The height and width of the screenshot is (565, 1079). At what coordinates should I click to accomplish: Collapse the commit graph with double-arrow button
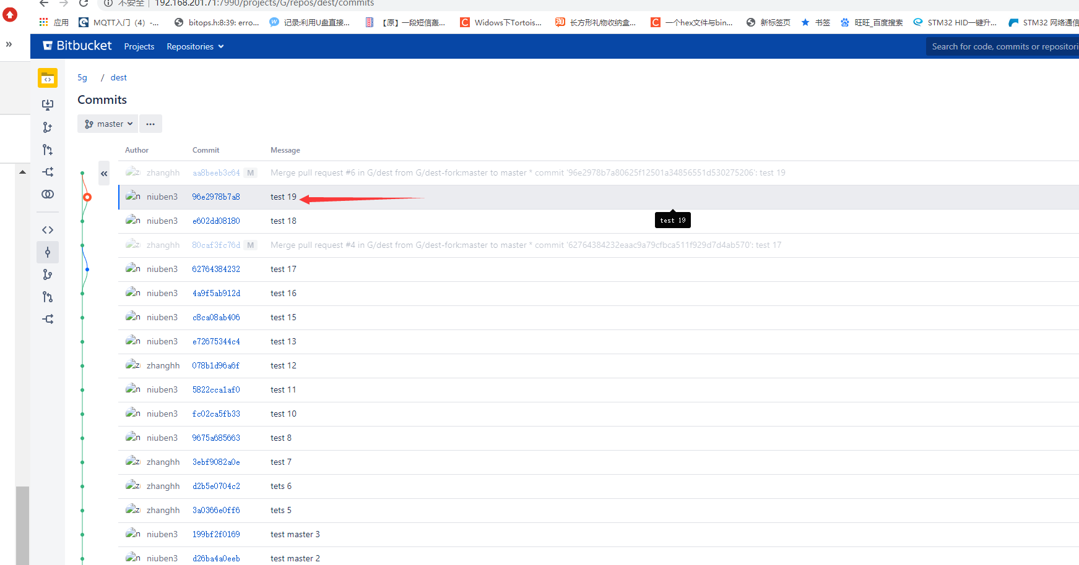pos(103,174)
